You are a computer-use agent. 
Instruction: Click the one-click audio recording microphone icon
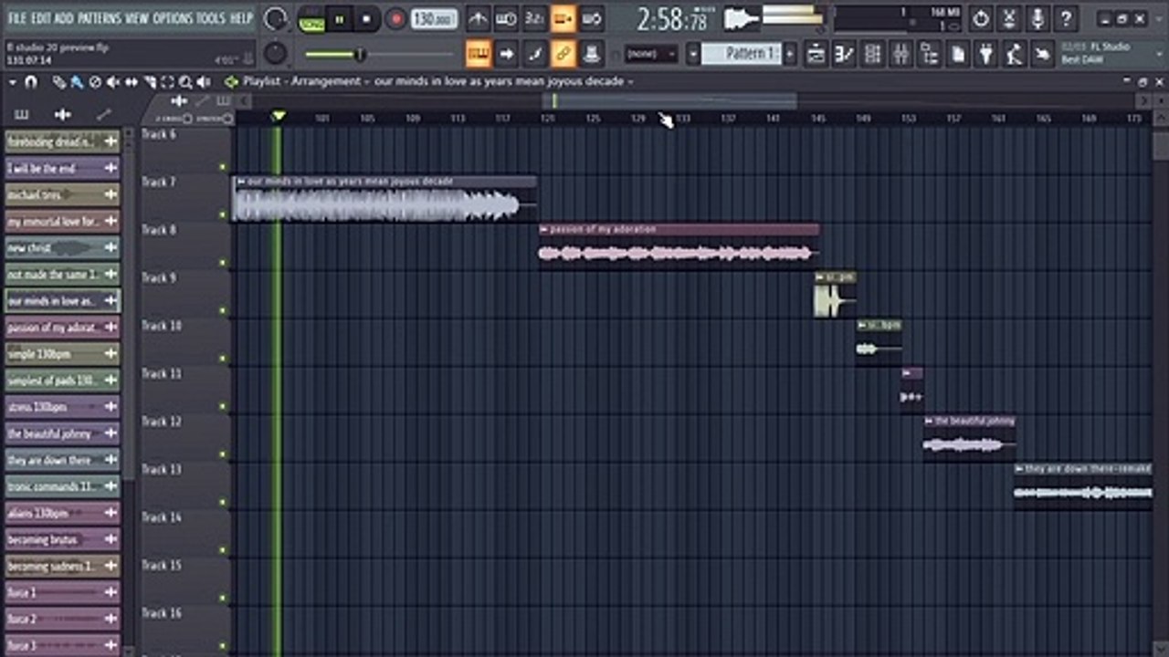1037,18
